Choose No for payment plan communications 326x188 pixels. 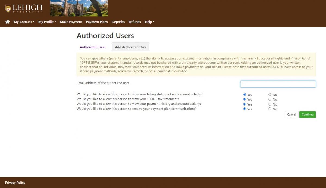[x=270, y=109]
